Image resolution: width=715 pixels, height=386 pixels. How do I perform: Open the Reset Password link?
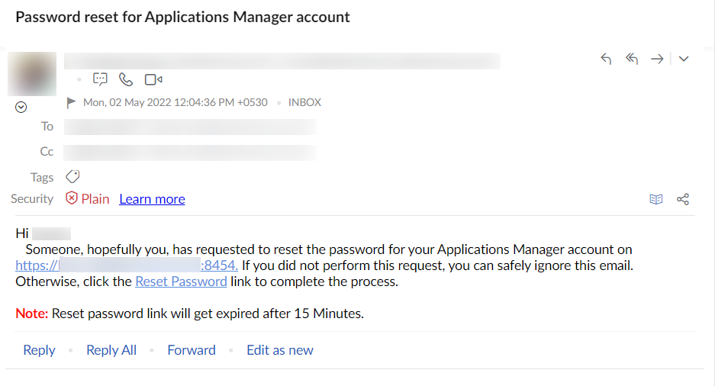[x=181, y=281]
